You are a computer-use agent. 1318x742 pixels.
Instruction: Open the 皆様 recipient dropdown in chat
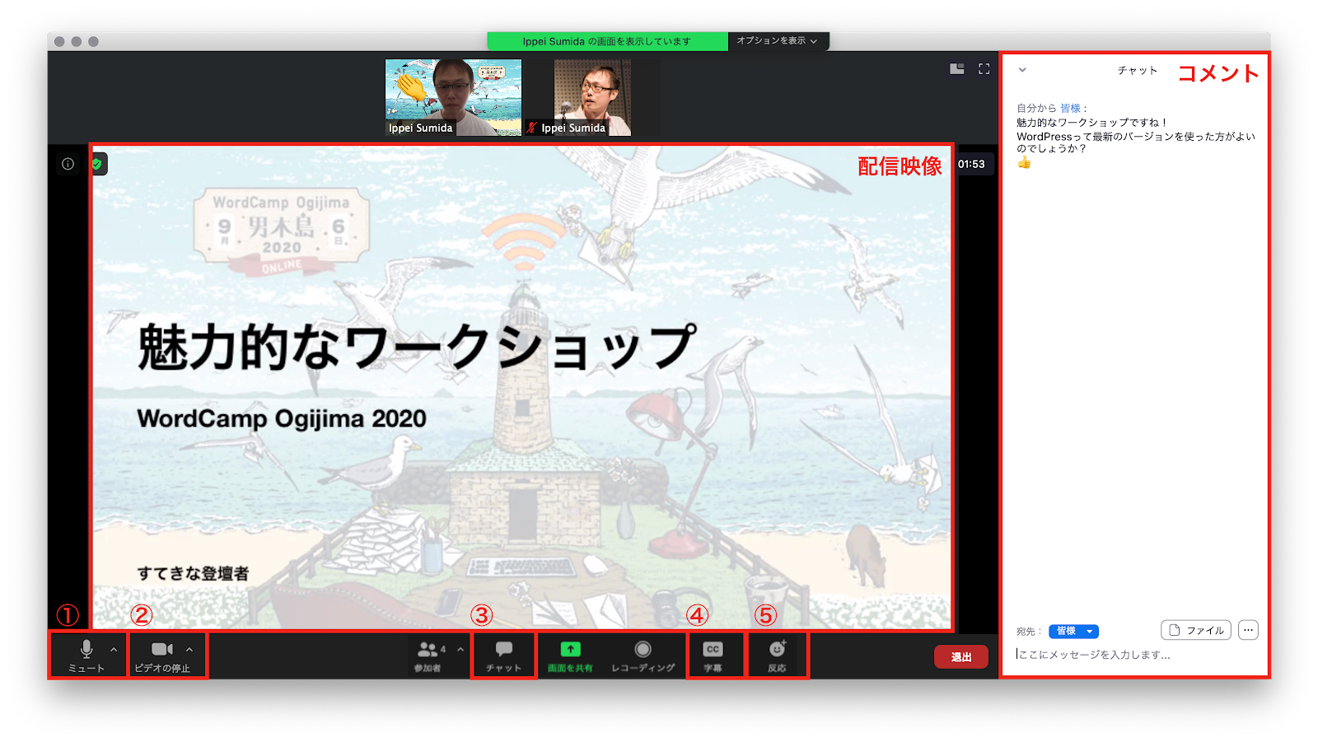coord(1073,631)
